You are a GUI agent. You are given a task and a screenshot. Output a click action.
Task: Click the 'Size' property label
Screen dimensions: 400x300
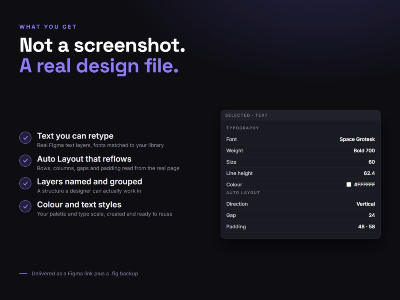point(231,162)
